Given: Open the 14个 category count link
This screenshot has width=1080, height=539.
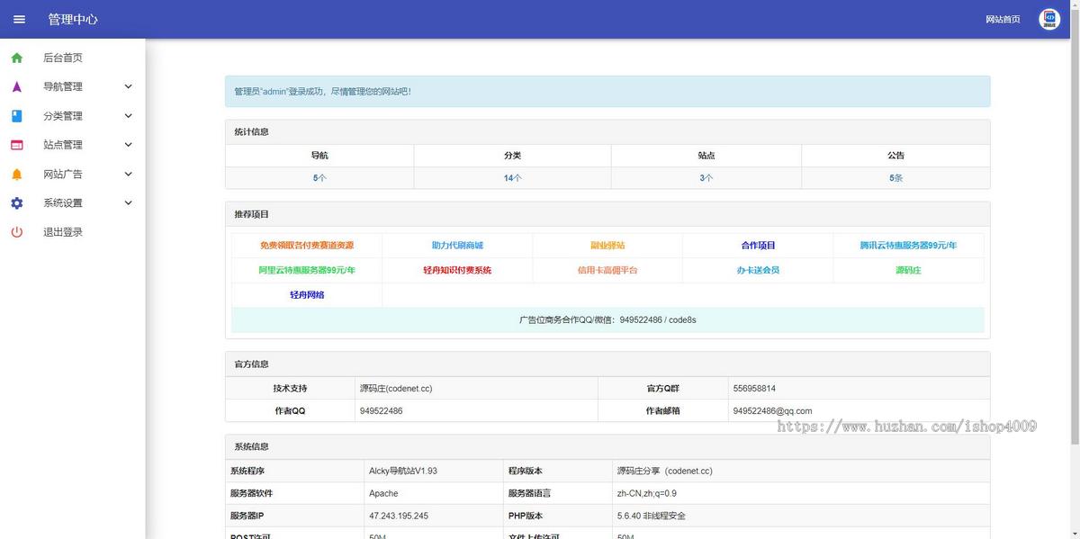Looking at the screenshot, I should (512, 178).
